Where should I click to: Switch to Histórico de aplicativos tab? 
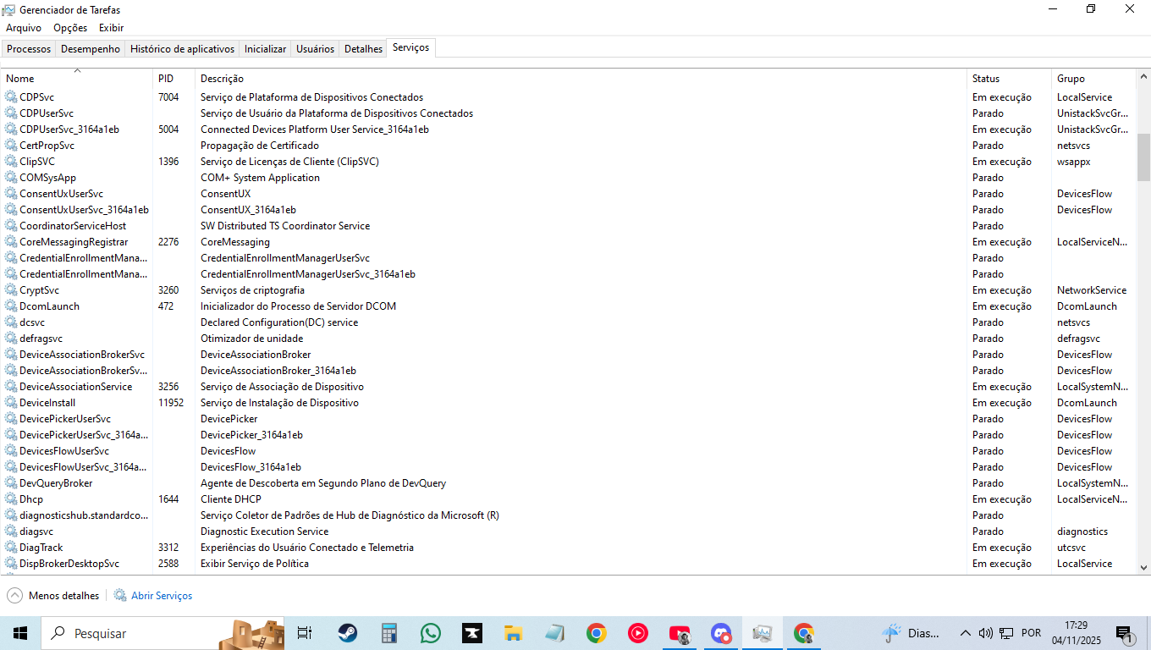point(182,49)
